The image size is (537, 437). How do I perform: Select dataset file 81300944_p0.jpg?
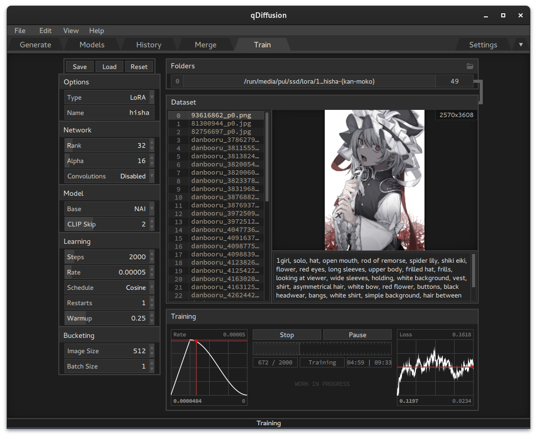coord(216,124)
